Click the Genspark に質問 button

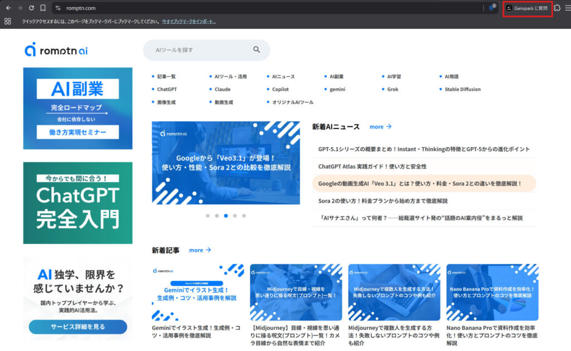[x=527, y=8]
